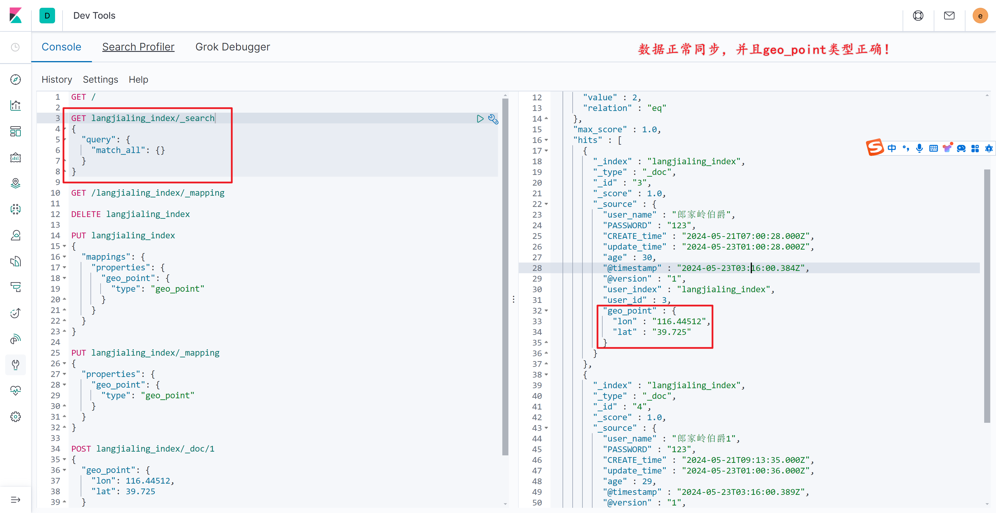Collapse hits array at output line 16
This screenshot has width=996, height=513.
click(x=546, y=140)
